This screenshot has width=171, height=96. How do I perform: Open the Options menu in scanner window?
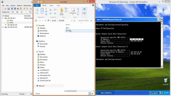[x=20, y=5]
